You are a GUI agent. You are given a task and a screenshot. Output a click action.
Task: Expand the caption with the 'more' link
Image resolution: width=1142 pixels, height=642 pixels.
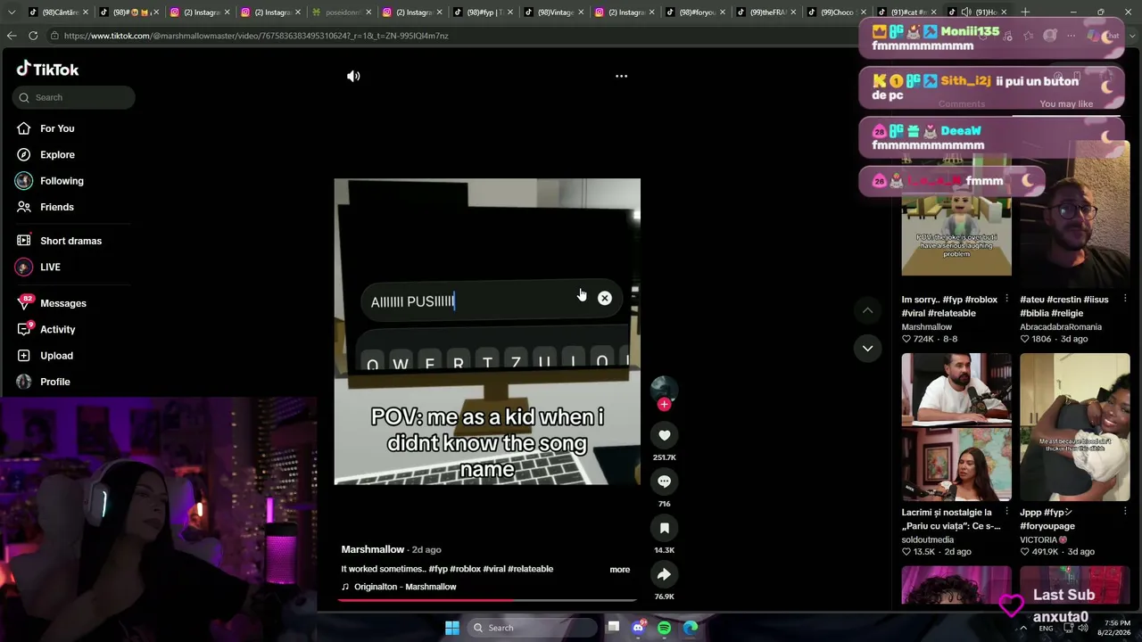coord(620,569)
